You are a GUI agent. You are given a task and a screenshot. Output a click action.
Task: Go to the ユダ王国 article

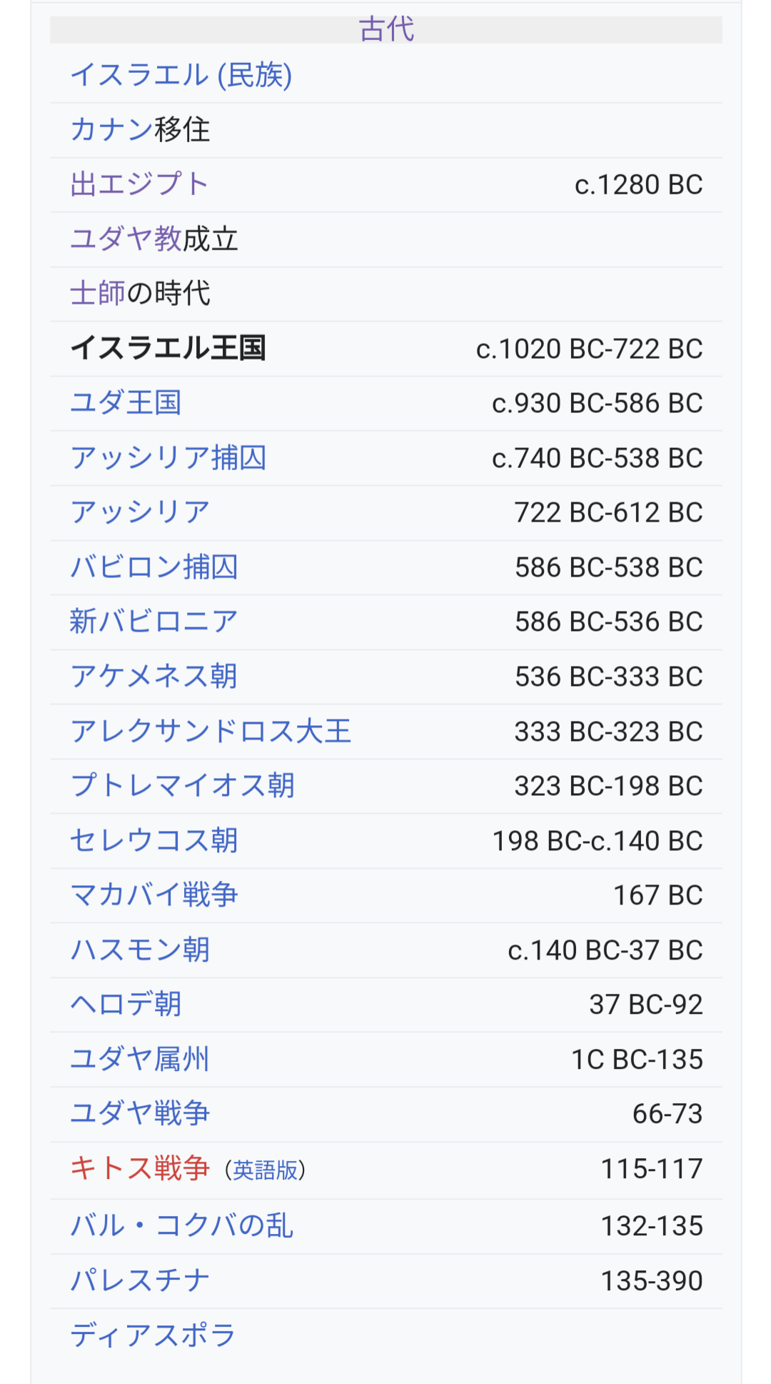point(126,403)
